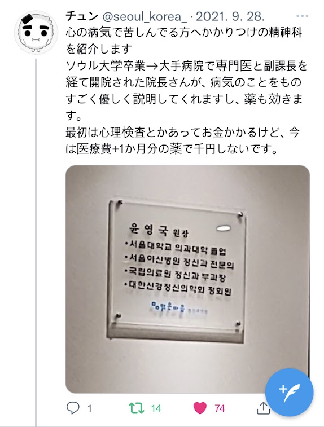The width and height of the screenshot is (324, 427).
Task: Retweet using the green arrows icon
Action: click(137, 408)
